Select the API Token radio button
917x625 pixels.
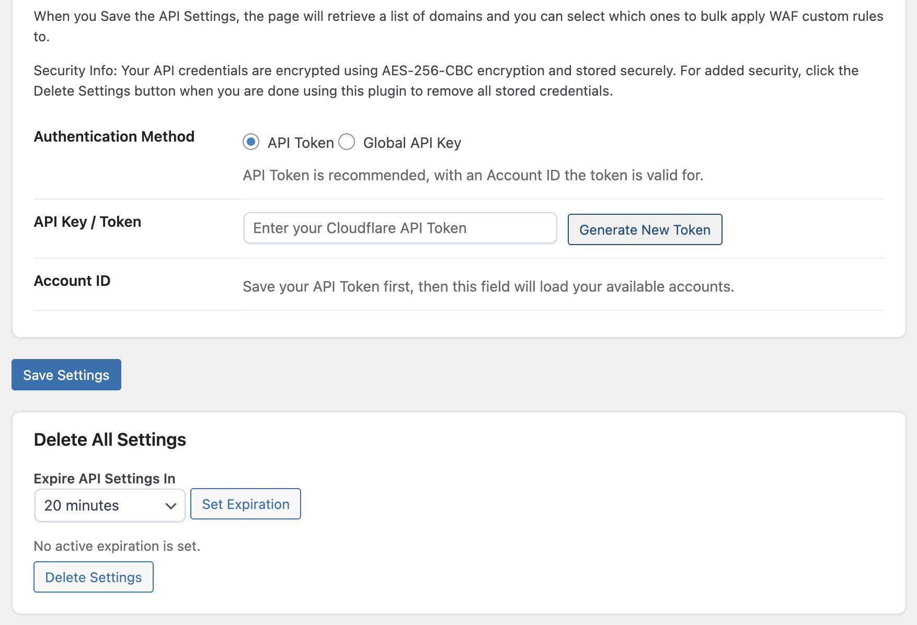251,142
